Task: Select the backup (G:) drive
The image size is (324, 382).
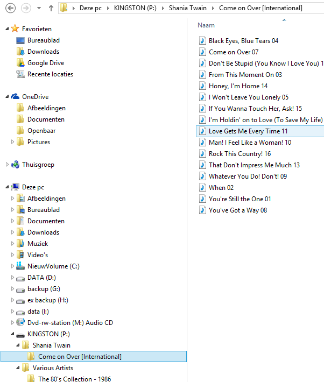Action: [x=44, y=289]
